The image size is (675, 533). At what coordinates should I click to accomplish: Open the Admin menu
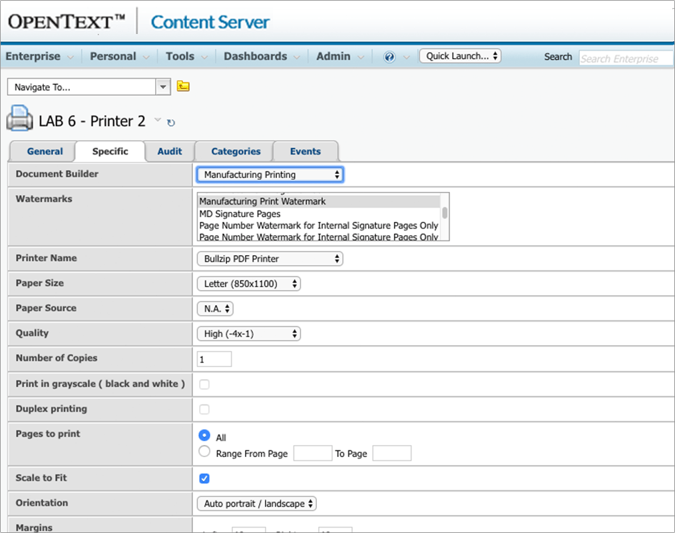340,57
